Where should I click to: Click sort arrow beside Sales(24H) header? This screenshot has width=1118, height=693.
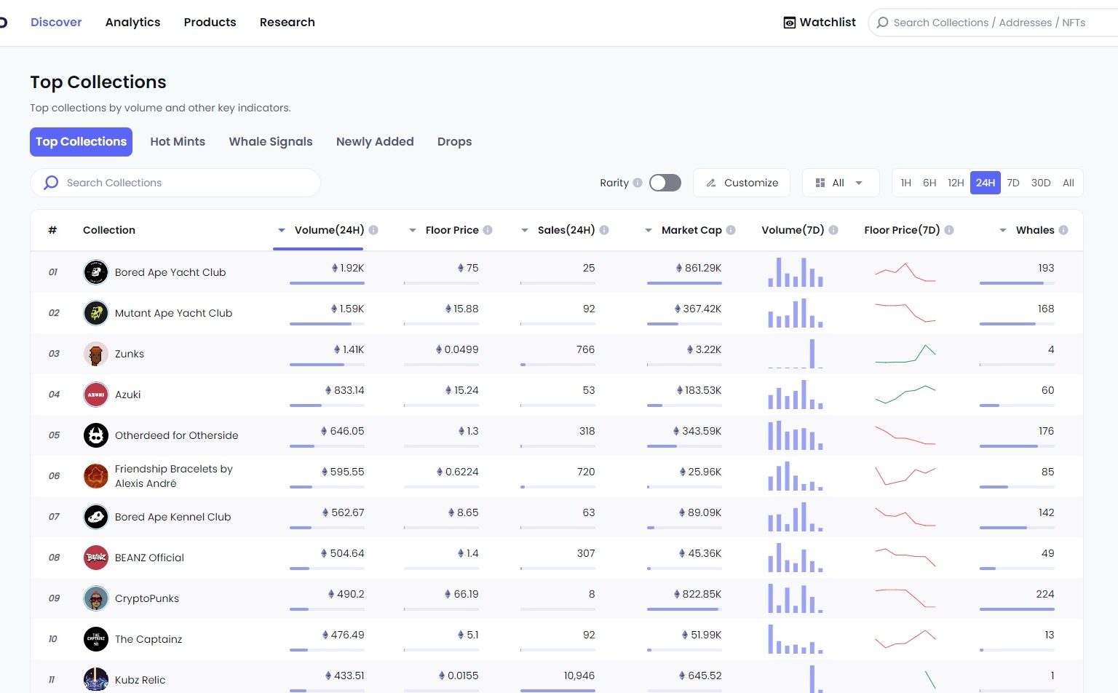click(x=525, y=230)
